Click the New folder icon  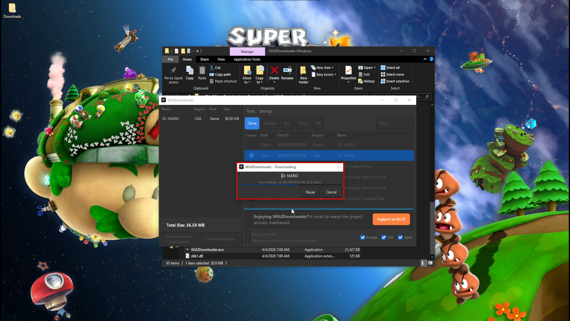coord(303,70)
